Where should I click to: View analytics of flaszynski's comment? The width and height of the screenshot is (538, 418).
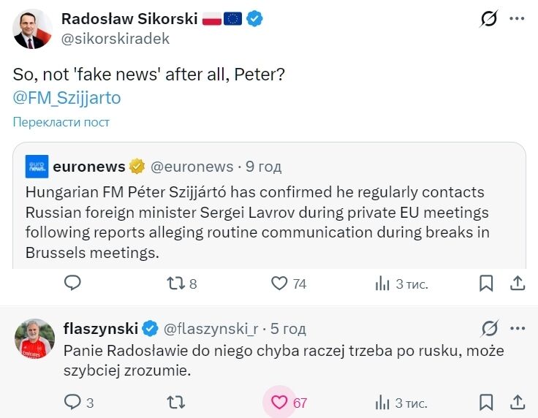(382, 402)
